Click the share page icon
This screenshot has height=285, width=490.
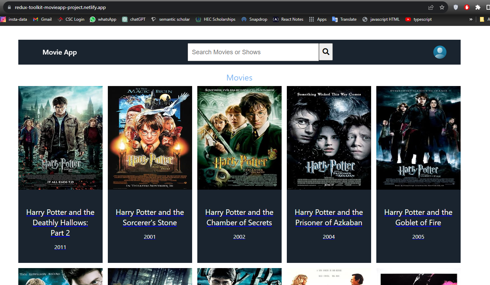[x=431, y=7]
